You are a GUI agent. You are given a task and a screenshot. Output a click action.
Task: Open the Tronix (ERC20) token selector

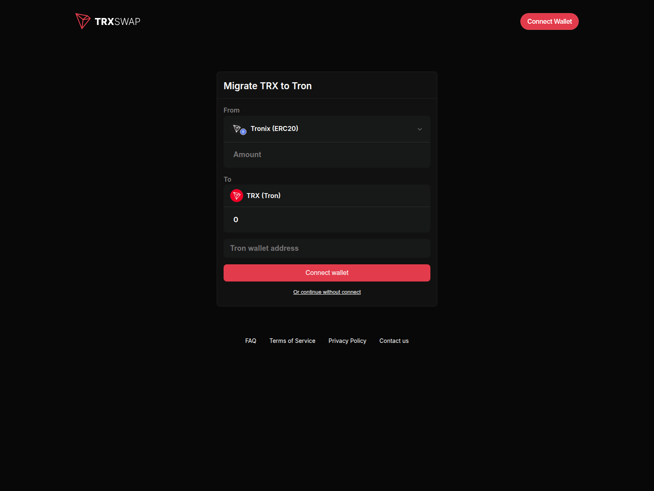point(327,129)
